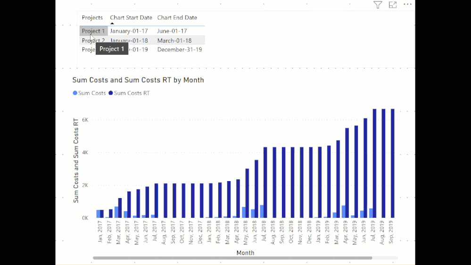Image resolution: width=471 pixels, height=265 pixels.
Task: Click the 4K value axis label
Action: [x=85, y=153]
